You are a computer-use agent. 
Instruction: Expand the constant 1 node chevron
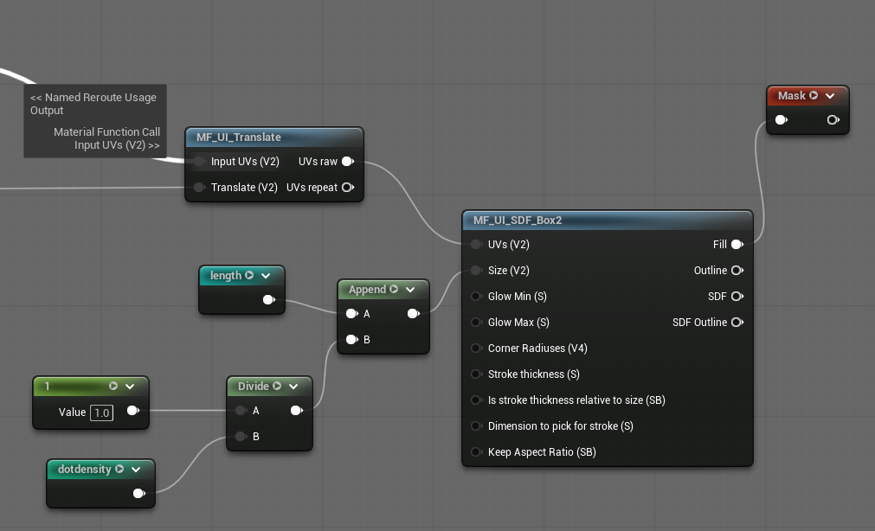pyautogui.click(x=130, y=386)
